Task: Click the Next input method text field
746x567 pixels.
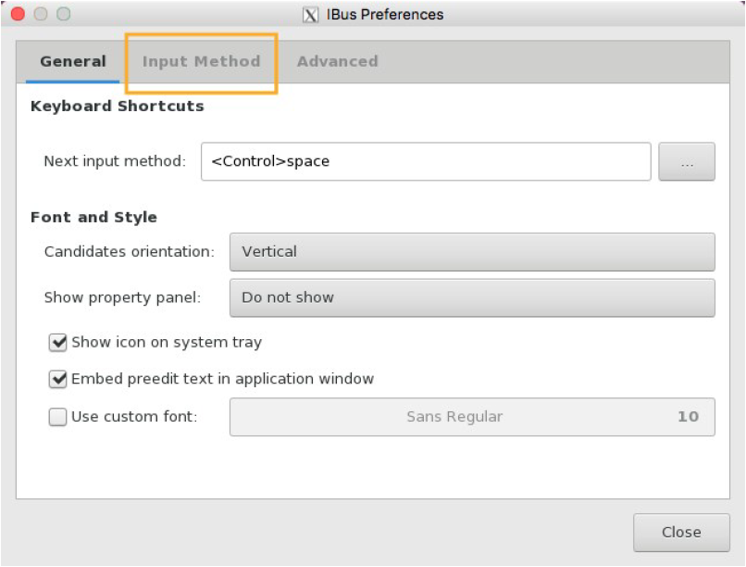Action: tap(426, 161)
